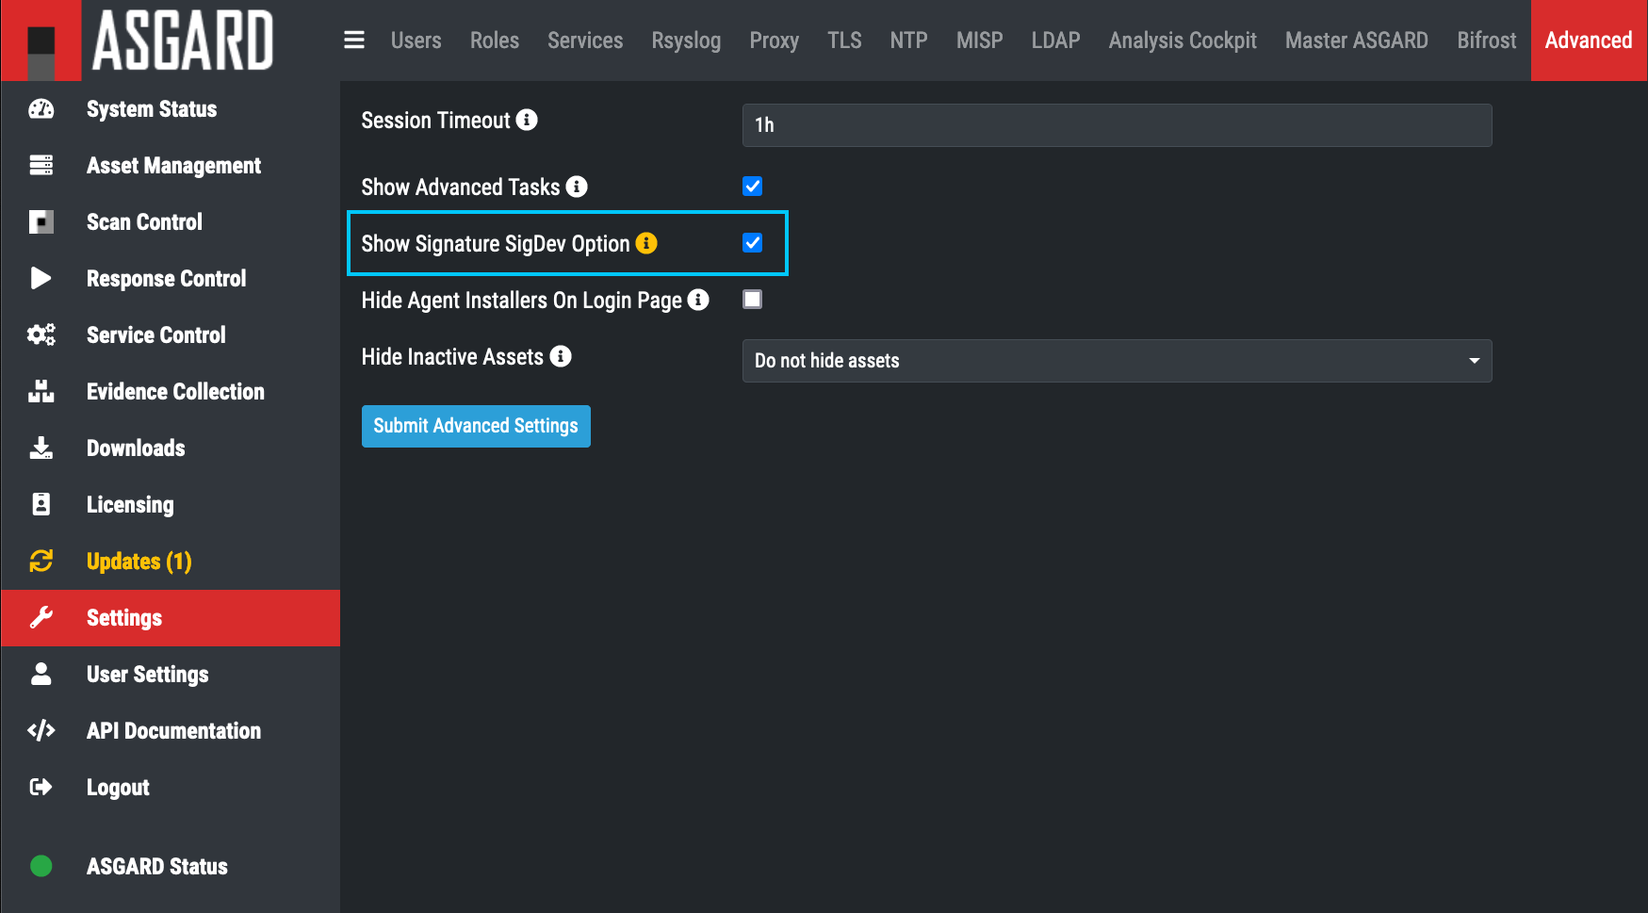This screenshot has width=1648, height=913.
Task: Click the Evidence Collection boxes icon
Action: [x=41, y=391]
